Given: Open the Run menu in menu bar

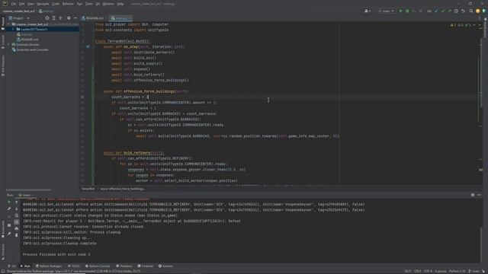Looking at the screenshot, I should pyautogui.click(x=79, y=4).
